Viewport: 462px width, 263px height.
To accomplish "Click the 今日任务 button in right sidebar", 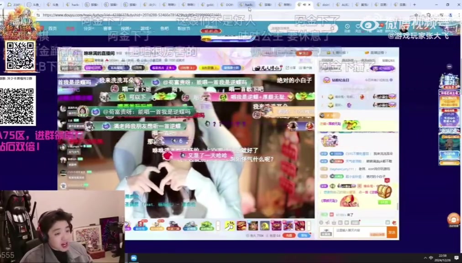I will click(449, 154).
